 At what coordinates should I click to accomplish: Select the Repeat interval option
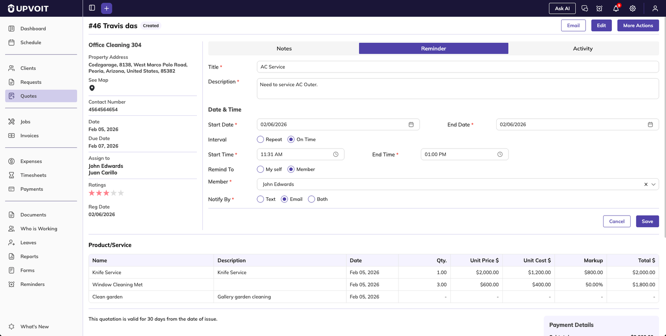click(261, 139)
